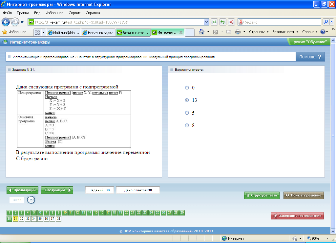Click the browser Forward arrow button
Screen dimensions: 336x243
14,22
